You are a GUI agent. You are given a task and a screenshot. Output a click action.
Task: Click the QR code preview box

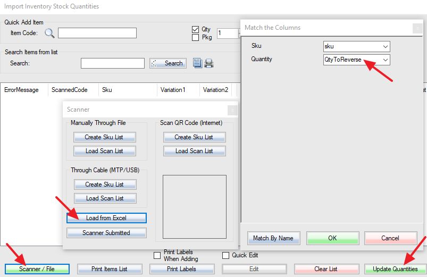coord(195,207)
